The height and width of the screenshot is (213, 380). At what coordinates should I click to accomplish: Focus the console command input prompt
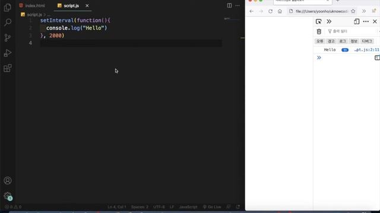point(347,58)
